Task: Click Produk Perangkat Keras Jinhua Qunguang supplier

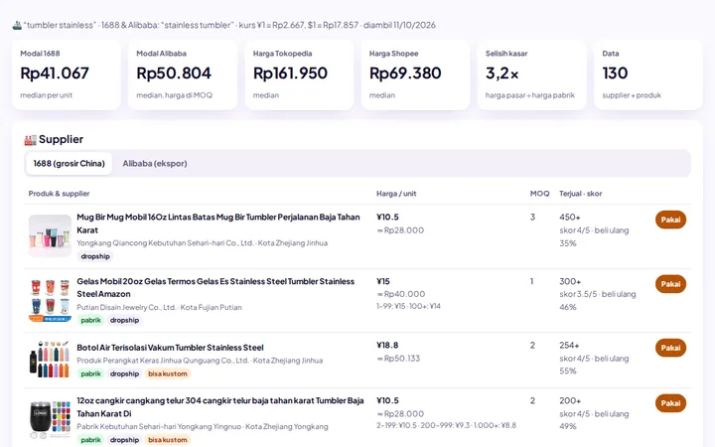Action: click(162, 361)
